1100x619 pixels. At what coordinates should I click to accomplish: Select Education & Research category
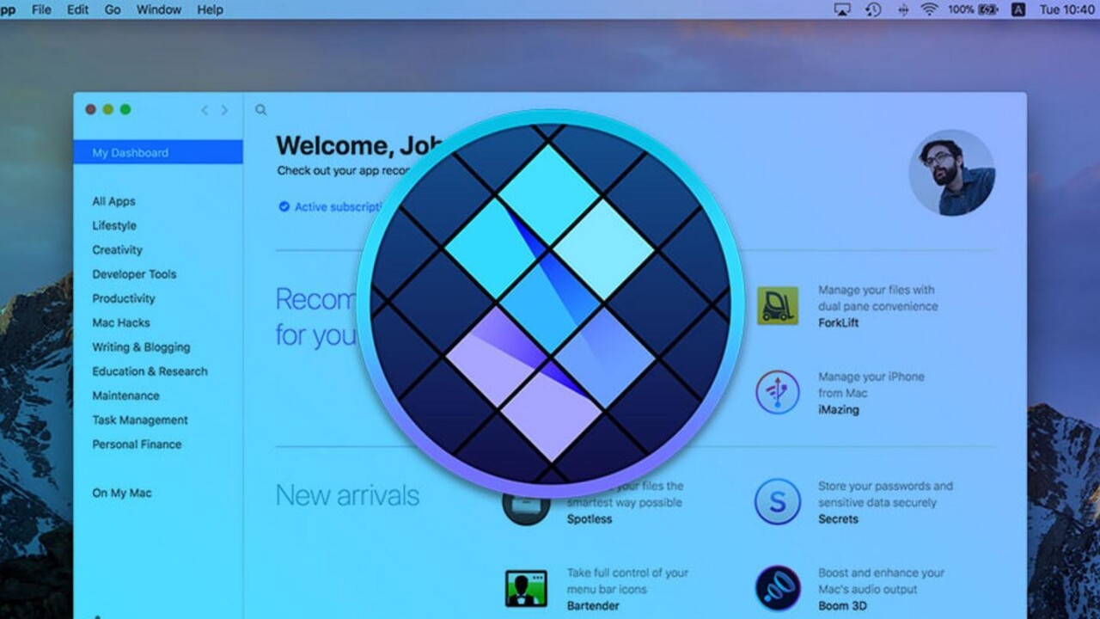coord(150,371)
